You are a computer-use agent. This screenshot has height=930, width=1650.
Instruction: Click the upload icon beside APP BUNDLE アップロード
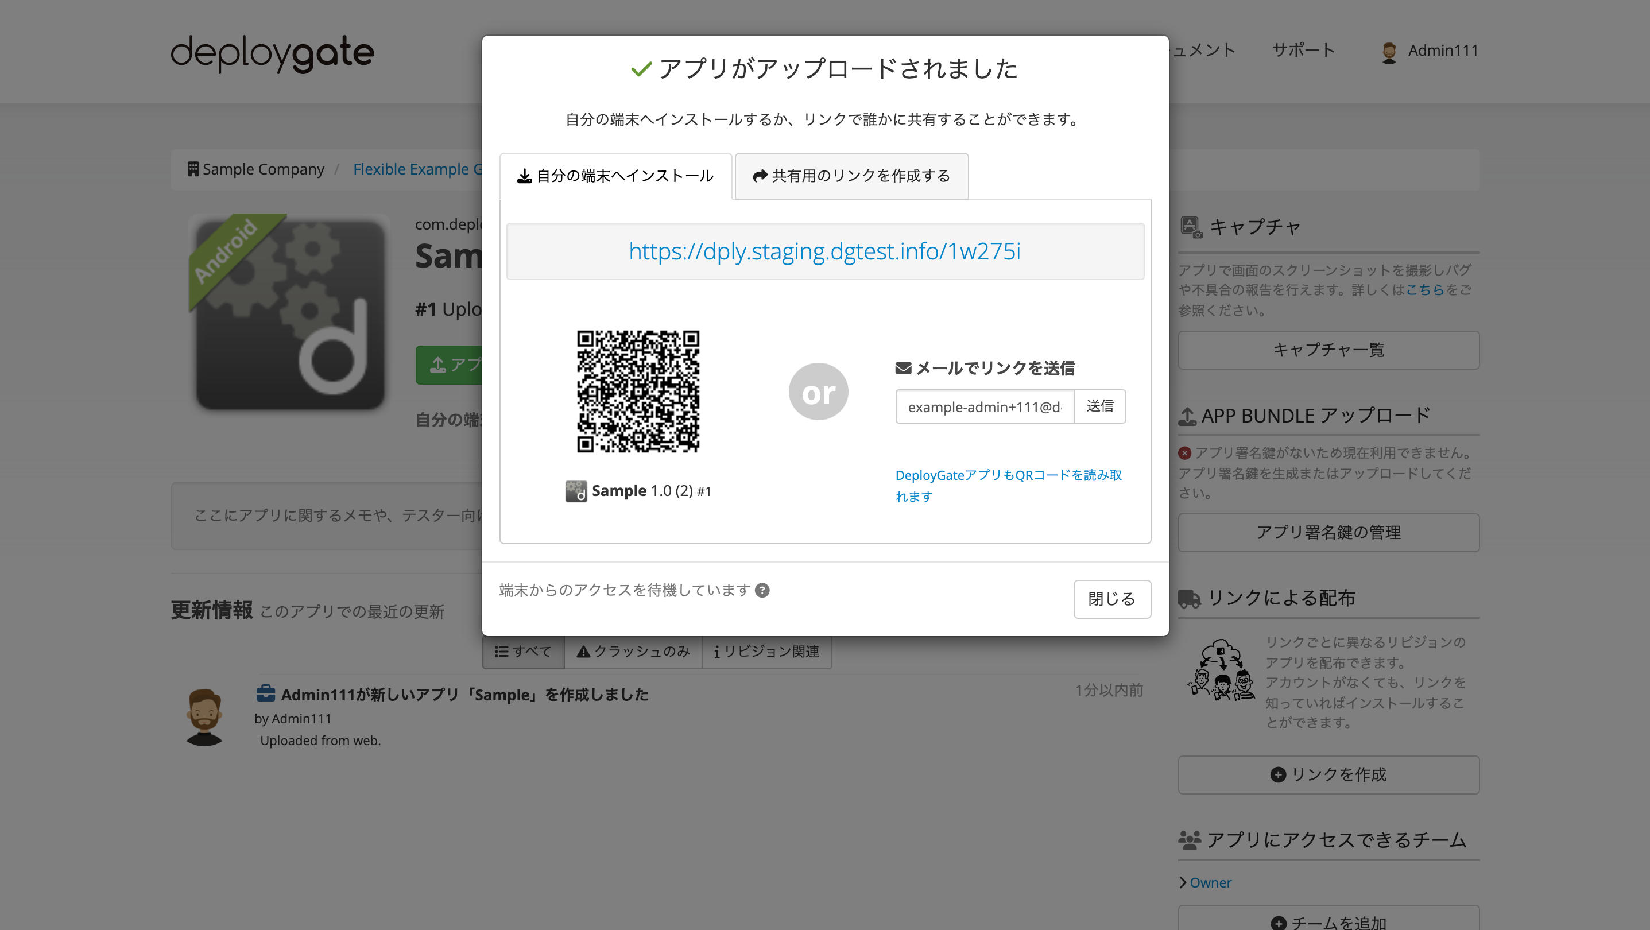[x=1188, y=415]
